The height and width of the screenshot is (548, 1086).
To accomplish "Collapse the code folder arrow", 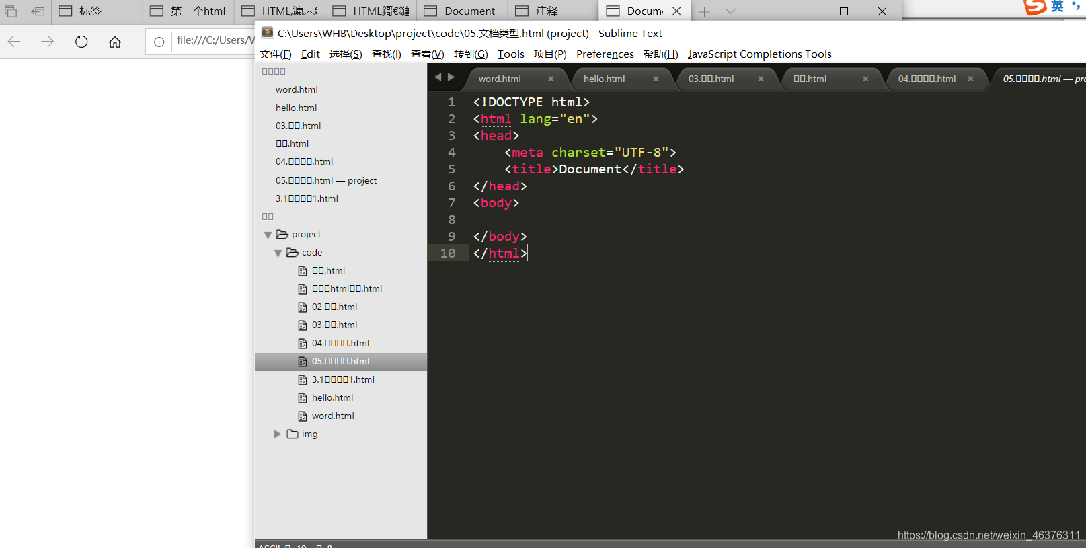I will pos(278,253).
